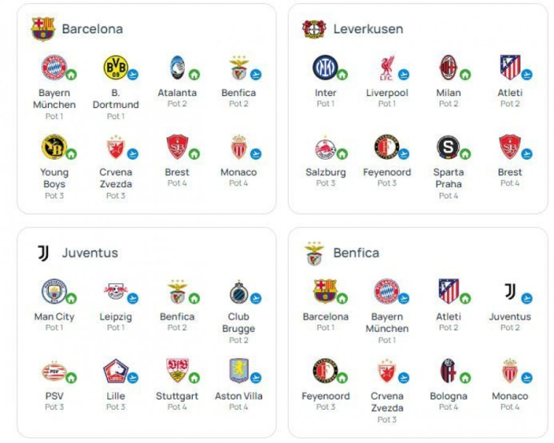The width and height of the screenshot is (554, 443).
Task: Click the PSV crest in Juventus card
Action: [54, 370]
